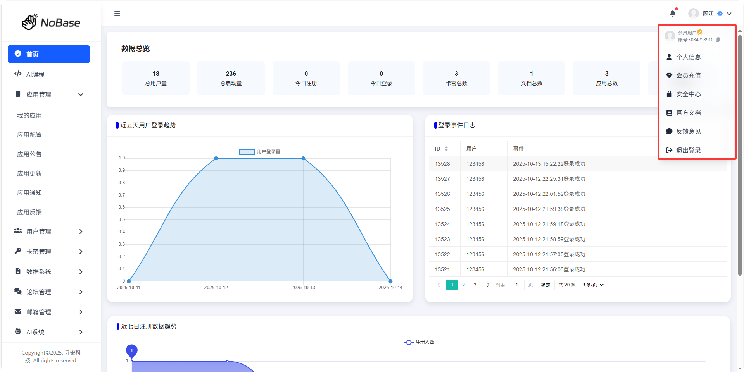
Task: Copy account number using copy icon
Action: [x=718, y=40]
